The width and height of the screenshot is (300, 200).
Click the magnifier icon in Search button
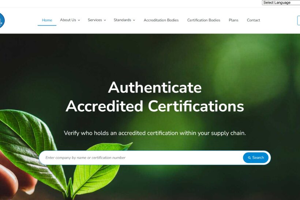pyautogui.click(x=249, y=158)
